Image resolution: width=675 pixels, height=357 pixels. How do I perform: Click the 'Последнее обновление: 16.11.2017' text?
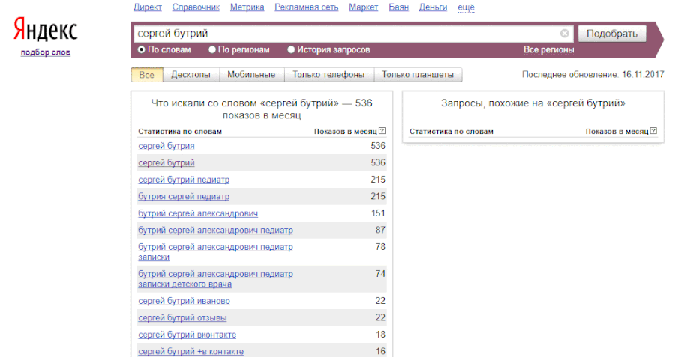coord(592,74)
